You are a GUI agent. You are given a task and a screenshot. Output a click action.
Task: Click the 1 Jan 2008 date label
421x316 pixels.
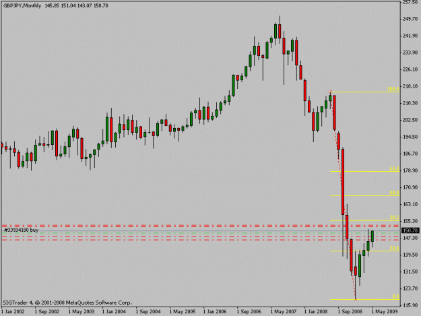coord(316,312)
